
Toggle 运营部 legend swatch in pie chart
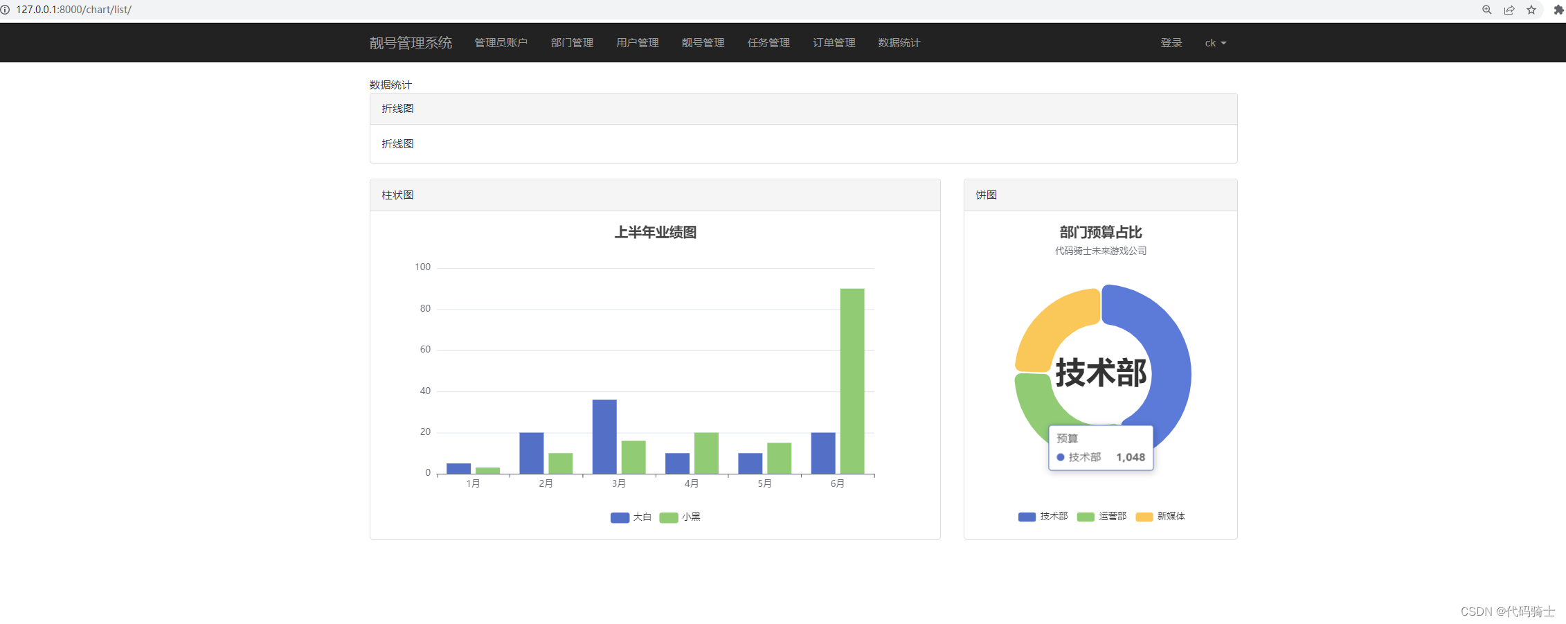click(1086, 517)
